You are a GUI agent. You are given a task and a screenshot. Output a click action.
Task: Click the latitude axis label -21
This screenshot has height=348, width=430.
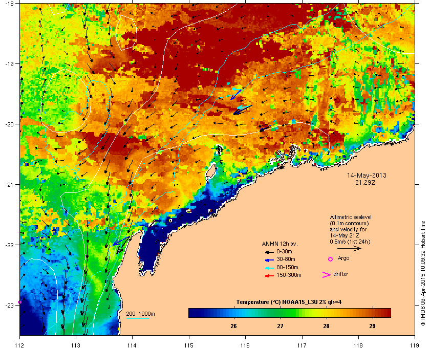[x=9, y=185]
